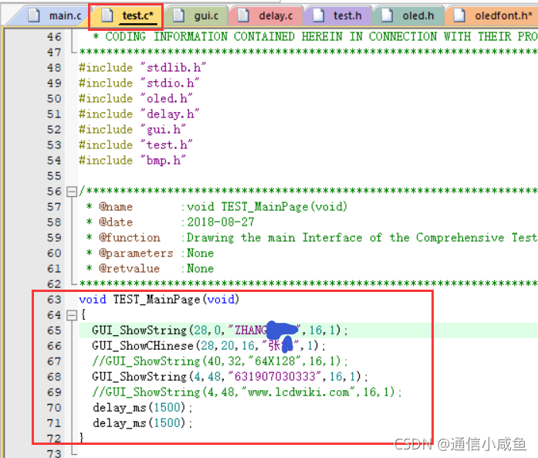Viewport: 538px width, 458px height.
Task: Open the test.h tab
Action: click(x=338, y=15)
